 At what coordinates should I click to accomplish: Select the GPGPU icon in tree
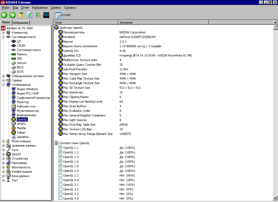pyautogui.click(x=14, y=124)
